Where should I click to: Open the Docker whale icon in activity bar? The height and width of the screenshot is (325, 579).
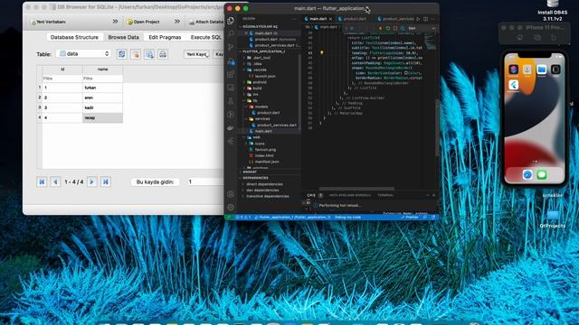tap(231, 128)
